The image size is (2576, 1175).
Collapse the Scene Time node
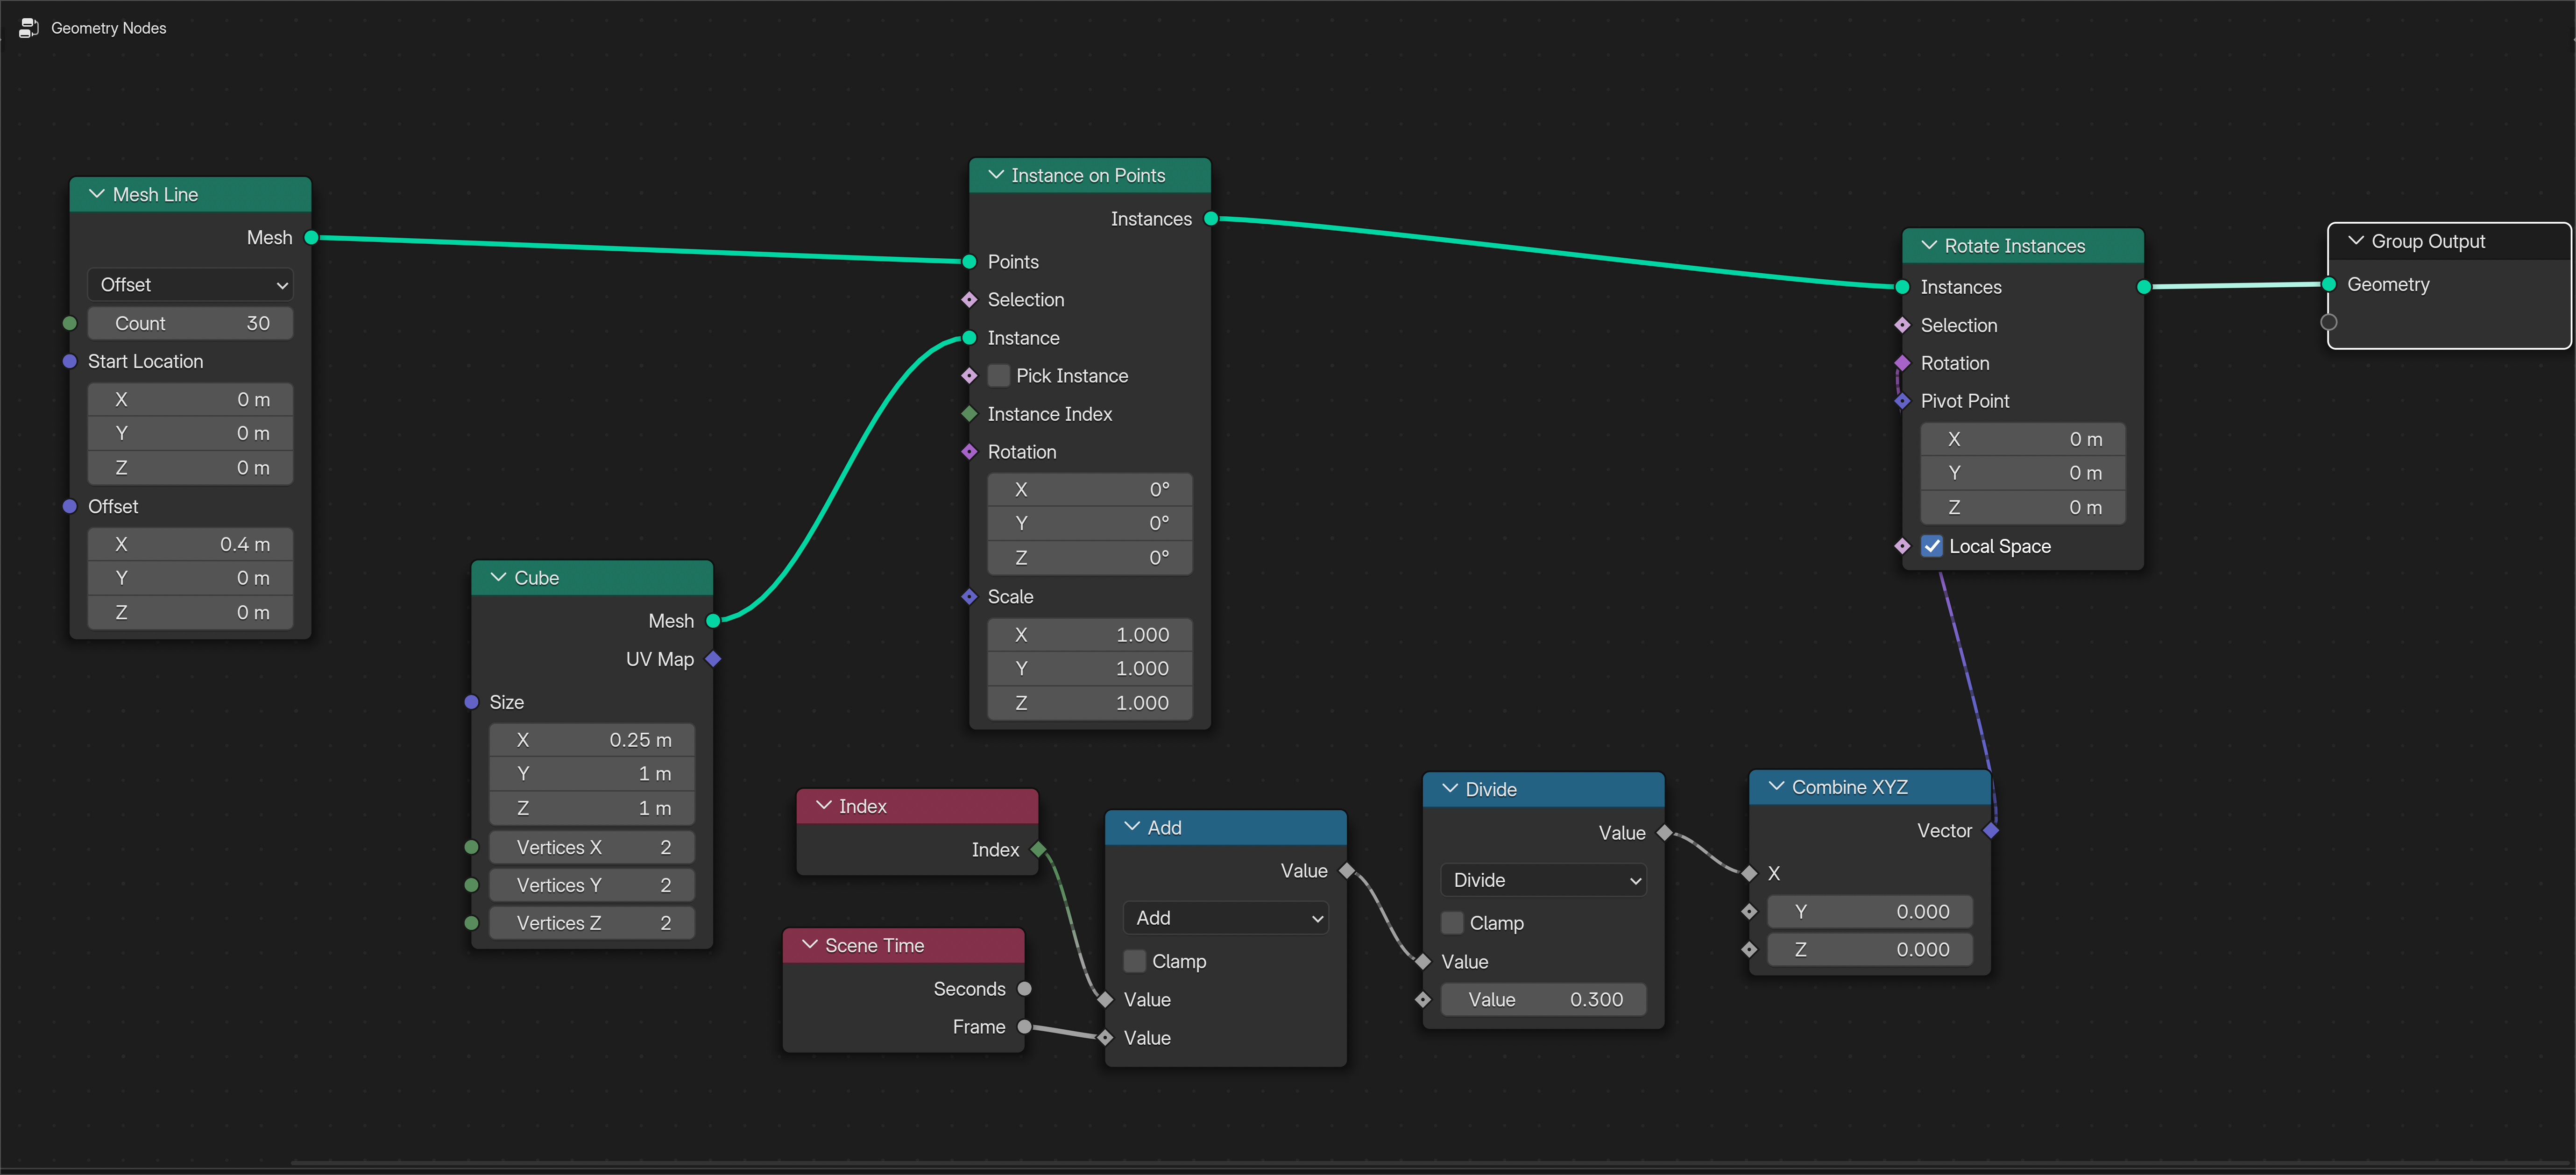point(810,945)
